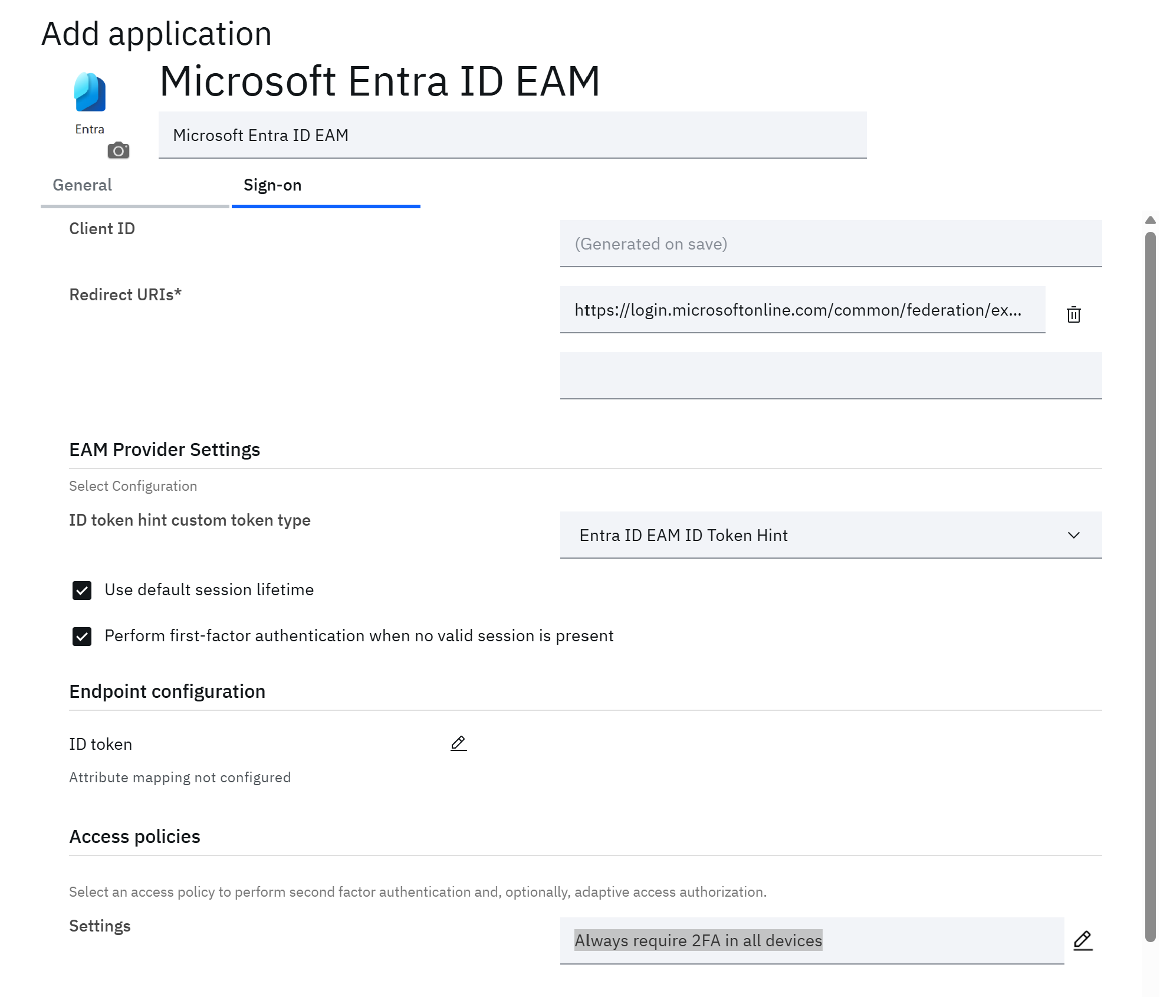Screen dimensions: 1170x997
Task: Toggle Perform first-factor authentication checkbox
Action: coord(82,636)
